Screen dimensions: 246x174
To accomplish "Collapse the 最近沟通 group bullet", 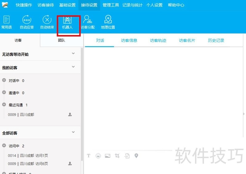I will coord(4,104).
